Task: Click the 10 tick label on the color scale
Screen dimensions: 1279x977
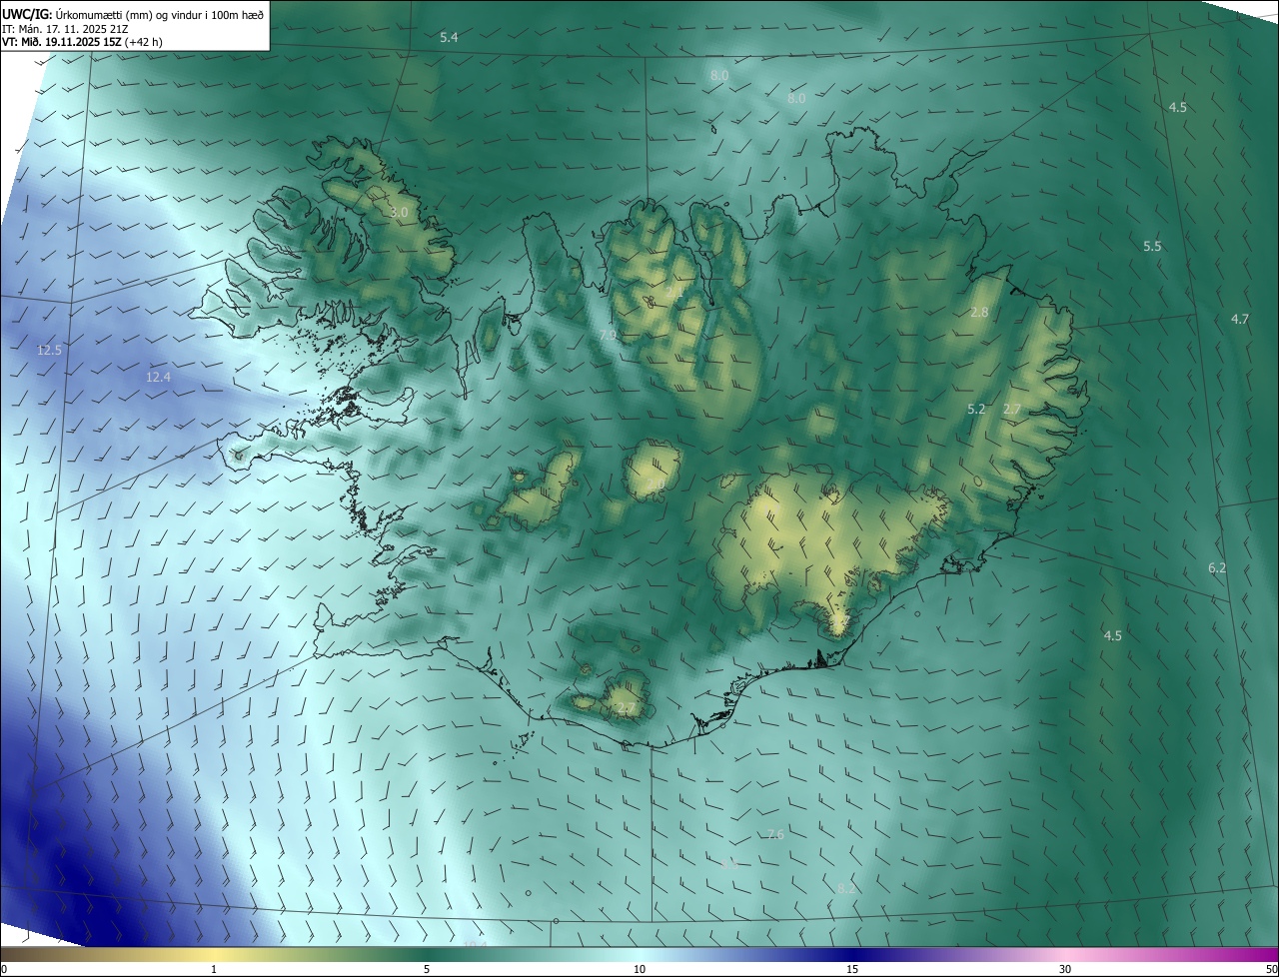Action: pyautogui.click(x=639, y=970)
